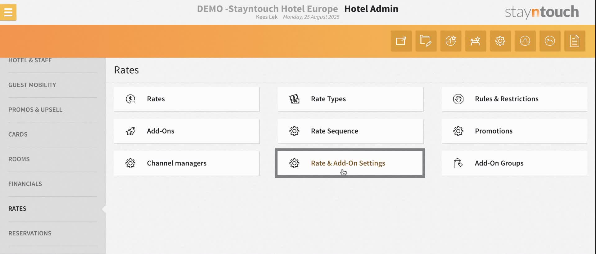Click the circled up-arrow toolbar icon

tap(525, 41)
